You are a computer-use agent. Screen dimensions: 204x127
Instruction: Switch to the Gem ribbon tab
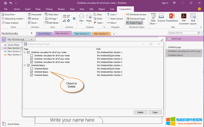coord(82,9)
